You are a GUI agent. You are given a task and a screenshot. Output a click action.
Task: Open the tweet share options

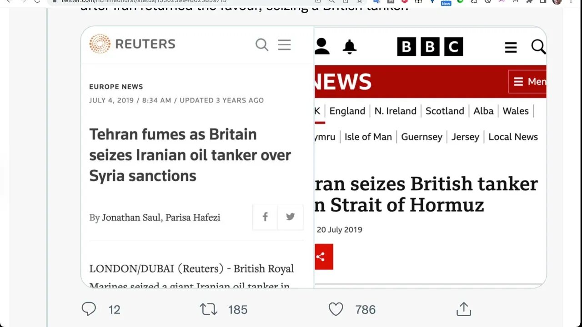click(463, 309)
